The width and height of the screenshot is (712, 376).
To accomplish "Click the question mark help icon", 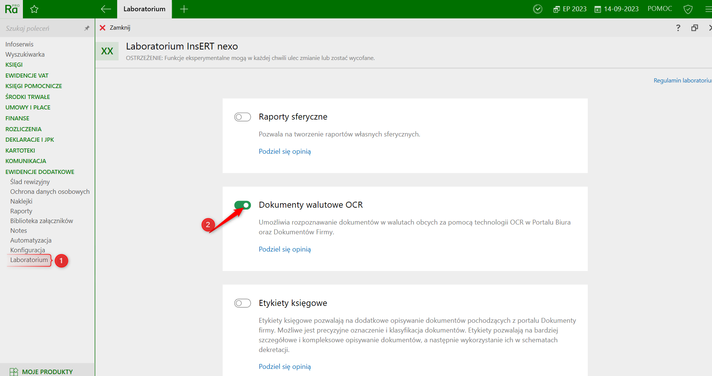I will click(678, 28).
